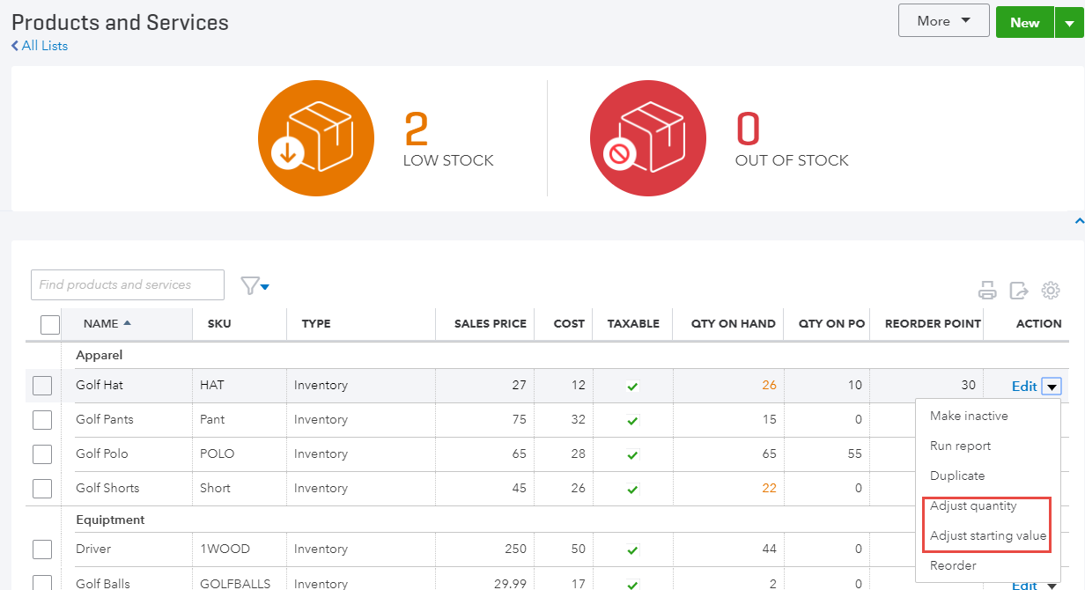Click the GOLFBALLS SKU cell
Screen dimensions: 1085x590
pyautogui.click(x=235, y=584)
